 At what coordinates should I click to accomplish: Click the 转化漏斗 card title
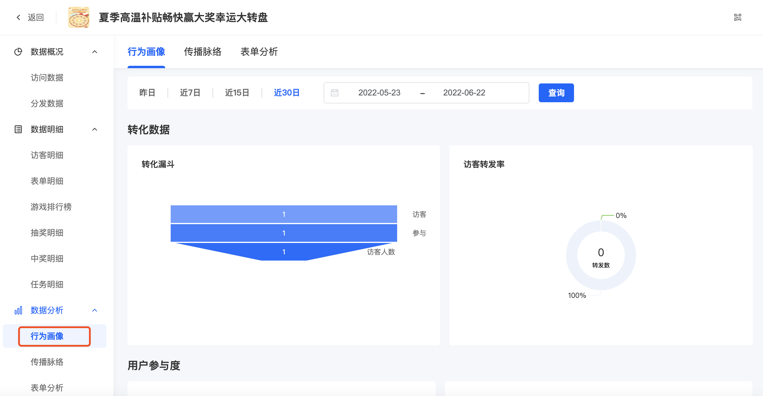point(158,164)
